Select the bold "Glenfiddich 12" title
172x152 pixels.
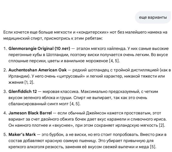(x=23, y=92)
